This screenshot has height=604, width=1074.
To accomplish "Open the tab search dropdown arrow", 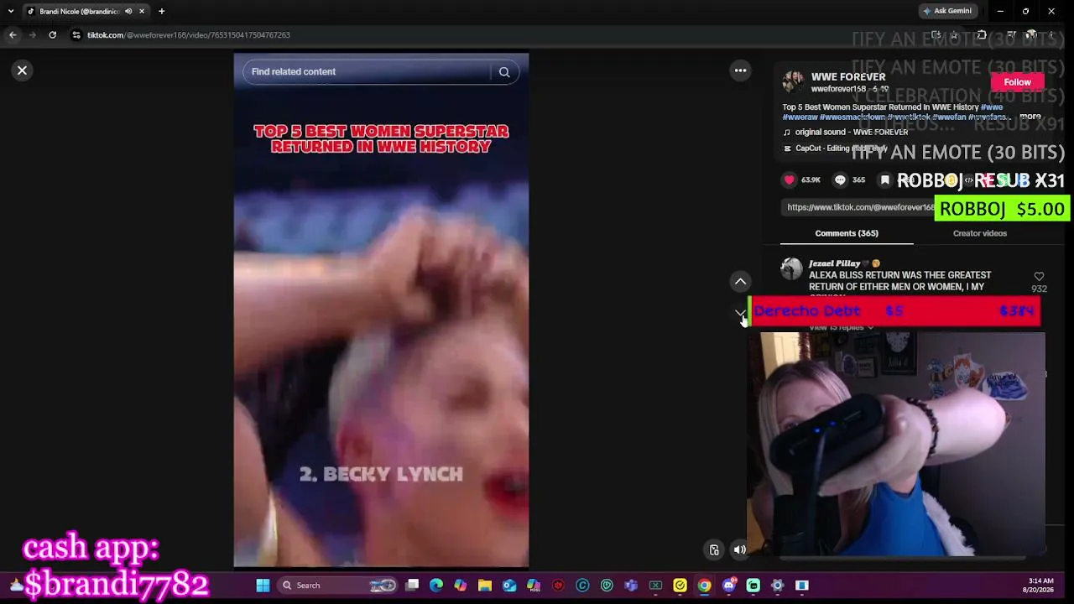I will pyautogui.click(x=10, y=11).
